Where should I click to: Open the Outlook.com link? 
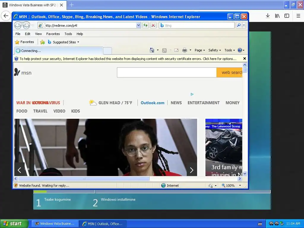click(x=152, y=103)
